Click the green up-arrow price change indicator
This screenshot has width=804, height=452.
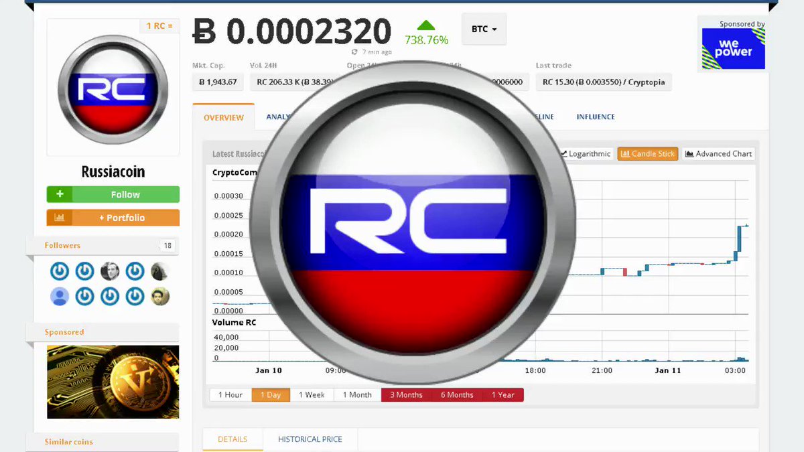coord(426,25)
